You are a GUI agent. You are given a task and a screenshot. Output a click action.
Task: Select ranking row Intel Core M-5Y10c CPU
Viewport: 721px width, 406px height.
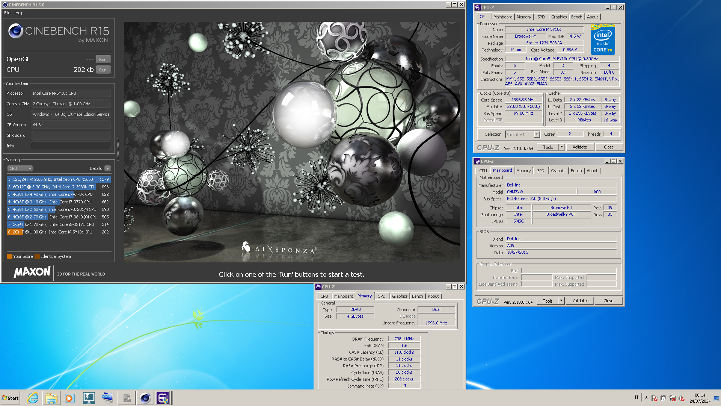point(59,232)
